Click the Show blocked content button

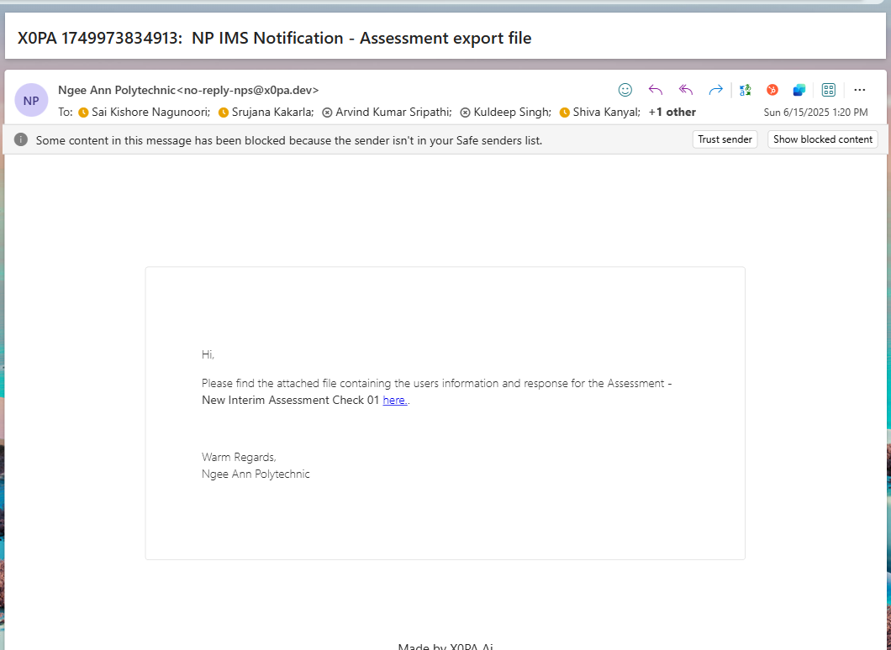pos(822,139)
